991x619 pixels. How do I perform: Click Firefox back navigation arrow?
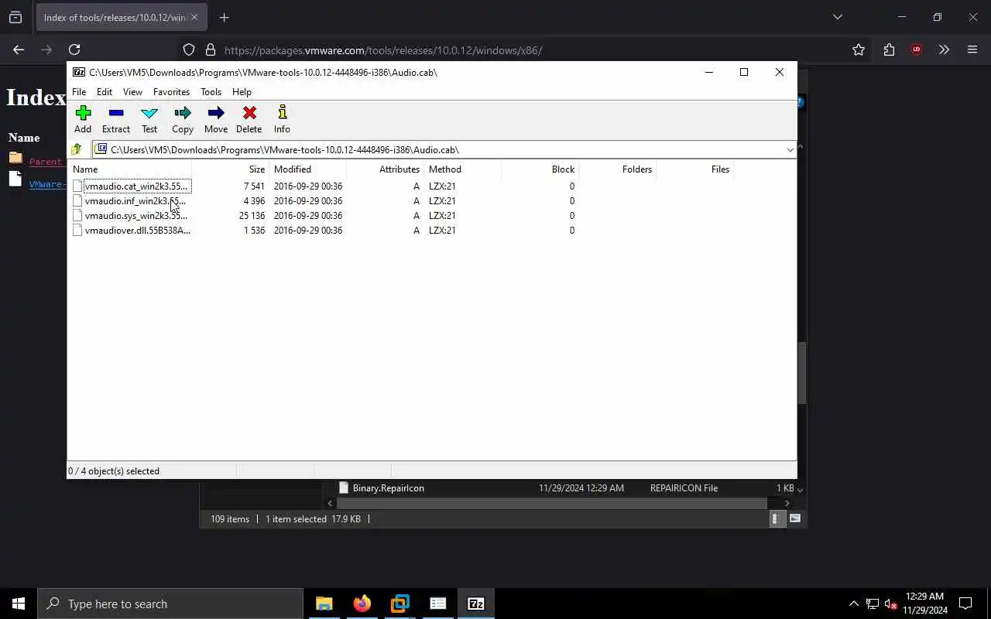click(x=19, y=50)
